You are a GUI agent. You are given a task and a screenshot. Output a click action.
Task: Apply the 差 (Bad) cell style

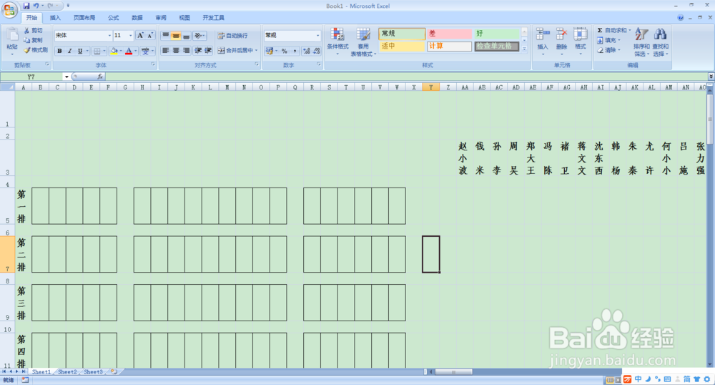(449, 34)
